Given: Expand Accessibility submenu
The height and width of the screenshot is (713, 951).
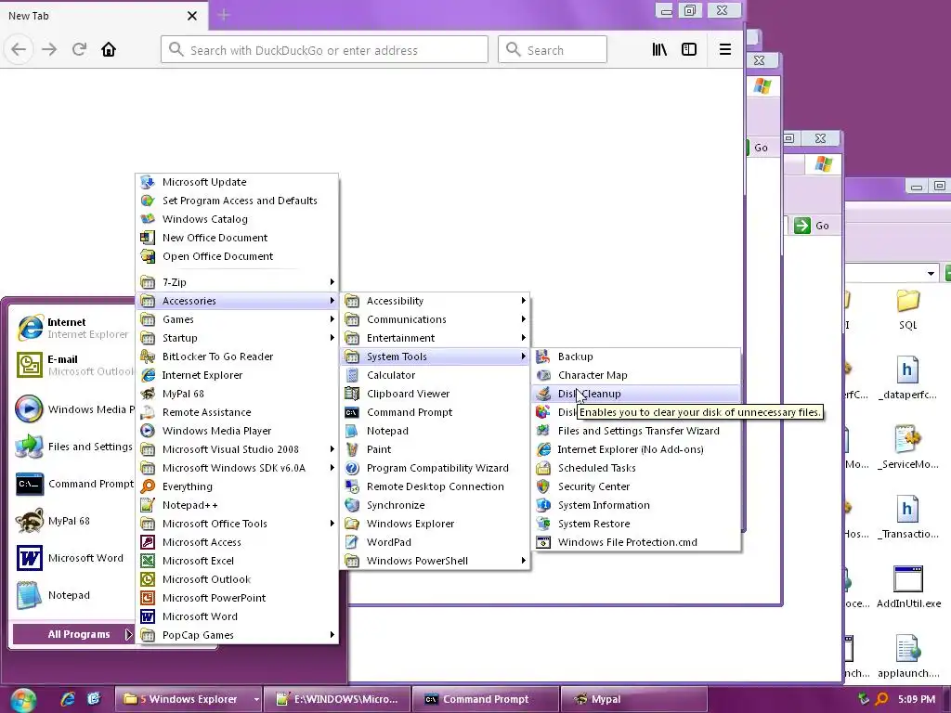Looking at the screenshot, I should 435,301.
